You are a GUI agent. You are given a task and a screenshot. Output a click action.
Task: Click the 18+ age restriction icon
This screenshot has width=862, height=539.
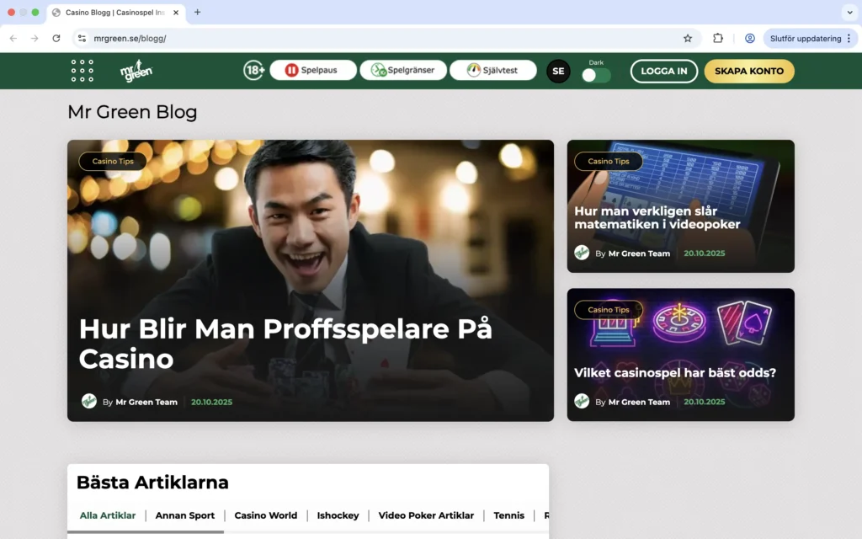click(x=254, y=71)
